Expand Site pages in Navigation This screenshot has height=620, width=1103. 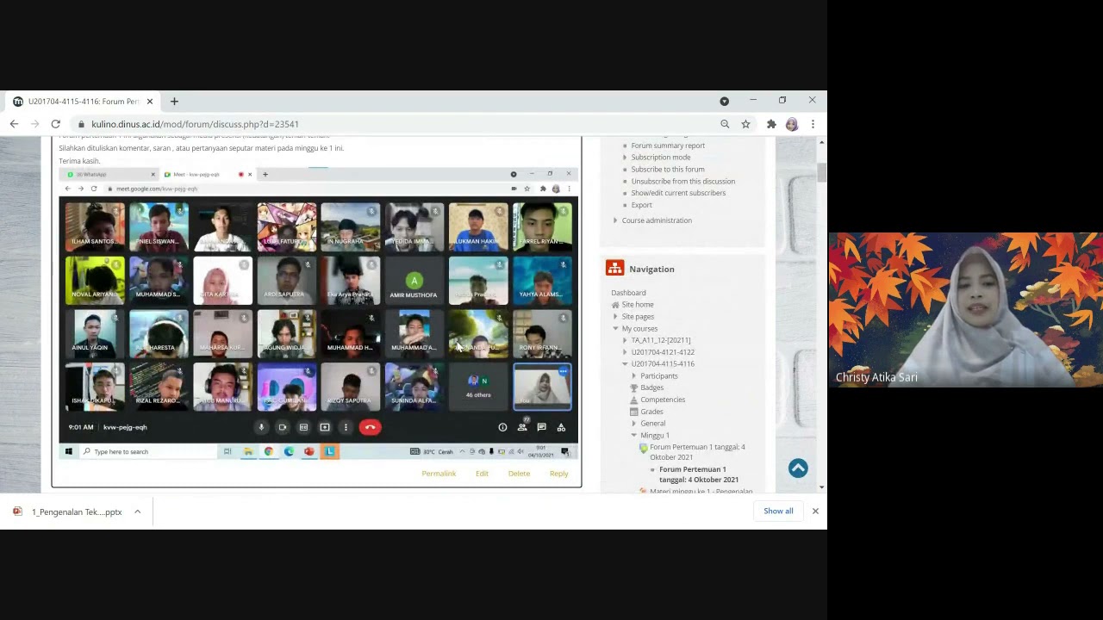point(615,317)
